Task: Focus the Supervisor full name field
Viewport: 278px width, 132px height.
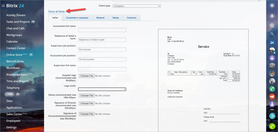Action: [x=102, y=69]
